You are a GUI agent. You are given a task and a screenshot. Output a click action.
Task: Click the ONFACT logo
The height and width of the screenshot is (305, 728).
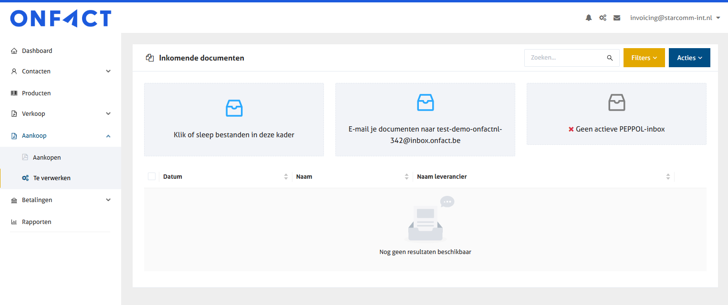click(61, 19)
